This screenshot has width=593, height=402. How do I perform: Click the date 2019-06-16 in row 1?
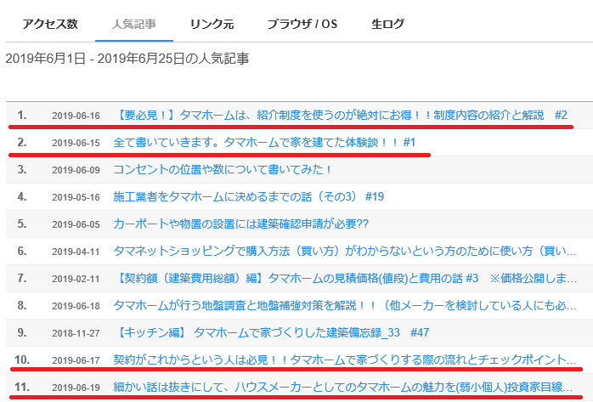point(76,116)
